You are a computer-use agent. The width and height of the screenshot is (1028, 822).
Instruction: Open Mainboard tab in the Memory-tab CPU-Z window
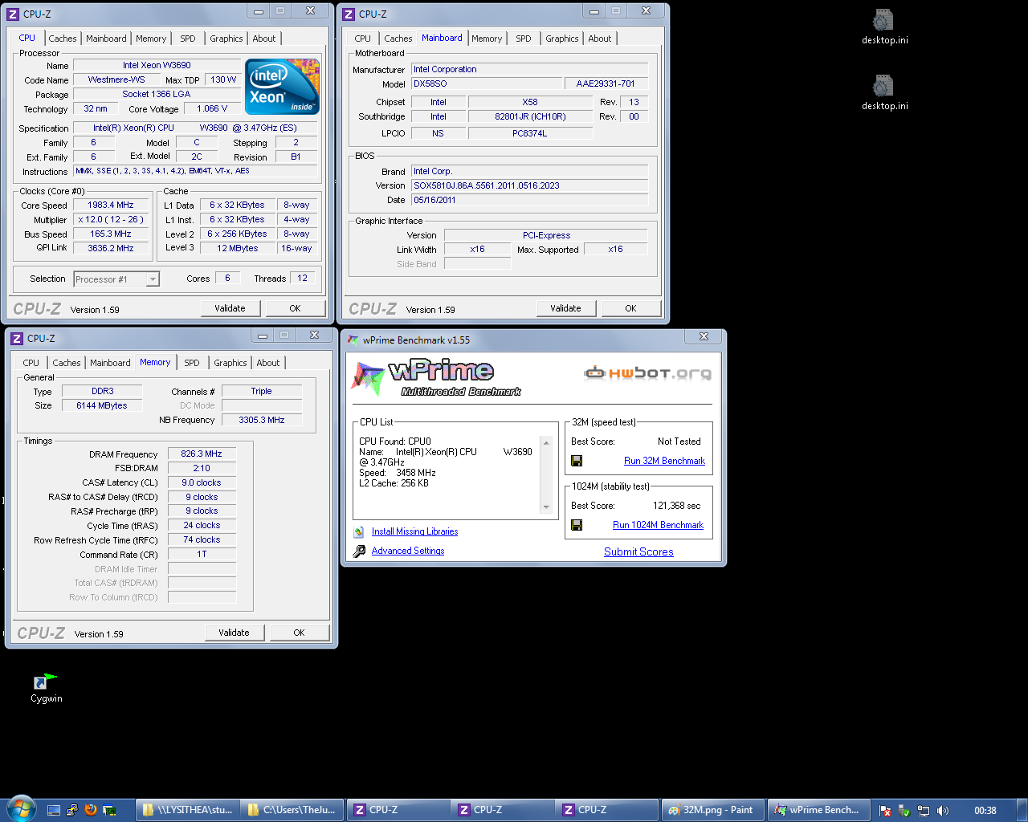(110, 363)
